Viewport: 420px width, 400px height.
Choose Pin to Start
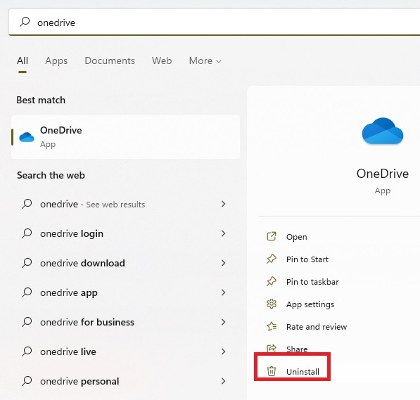(x=307, y=259)
